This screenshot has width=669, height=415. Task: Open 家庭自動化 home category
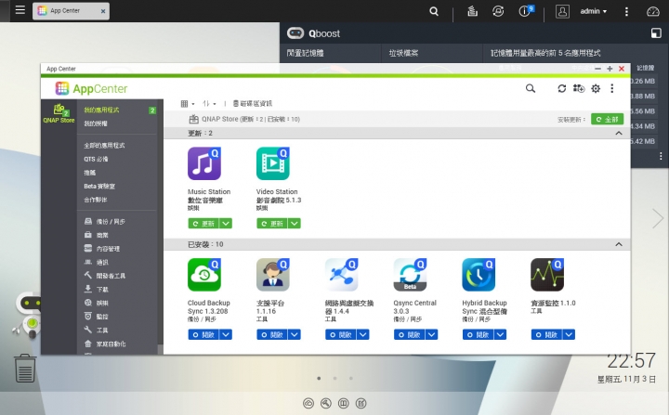click(105, 344)
